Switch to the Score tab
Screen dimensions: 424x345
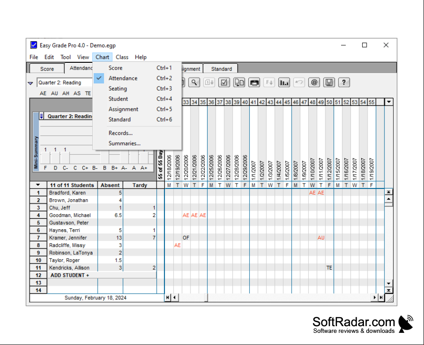pyautogui.click(x=47, y=69)
